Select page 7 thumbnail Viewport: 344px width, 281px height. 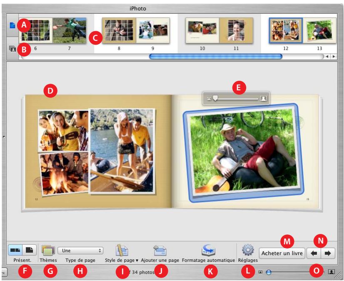coord(70,30)
